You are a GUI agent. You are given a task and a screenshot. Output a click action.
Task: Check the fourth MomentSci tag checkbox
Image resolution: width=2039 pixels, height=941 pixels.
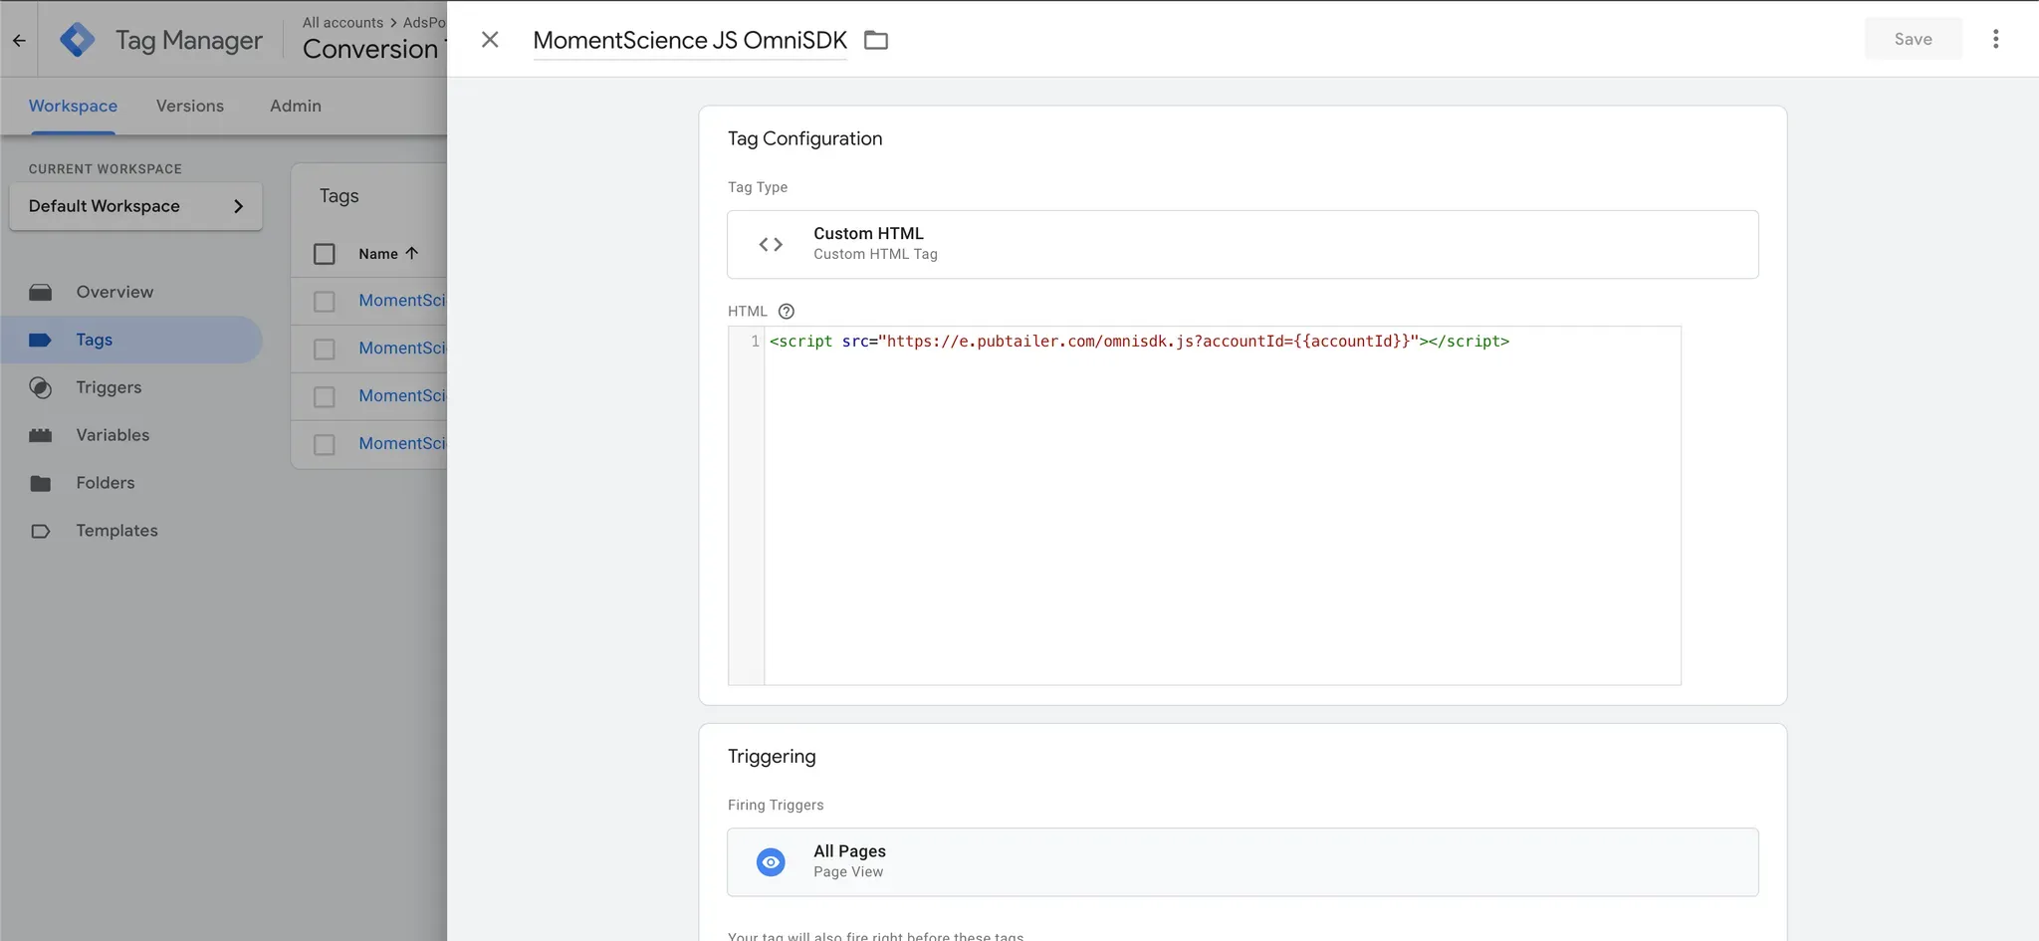click(325, 444)
